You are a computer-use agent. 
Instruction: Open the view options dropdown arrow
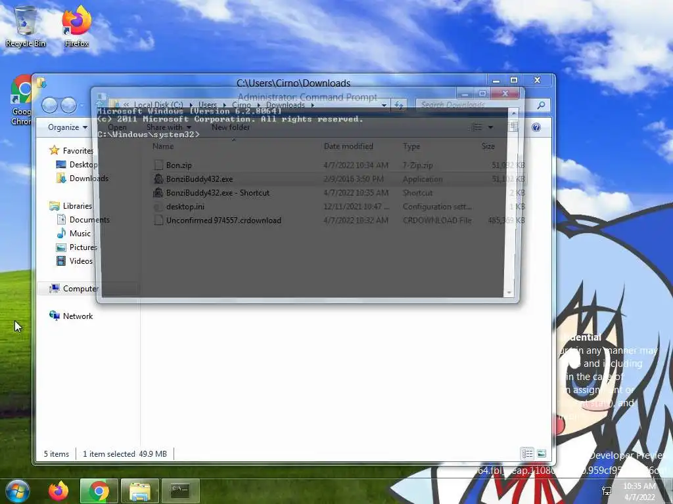tap(490, 127)
